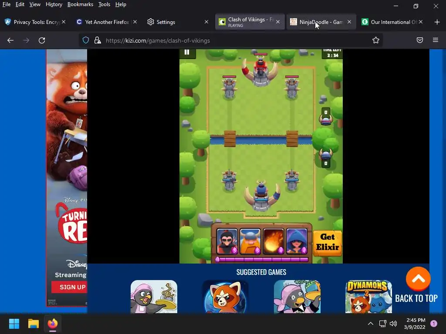
Task: Click the enemy left guard tower
Action: tap(229, 87)
